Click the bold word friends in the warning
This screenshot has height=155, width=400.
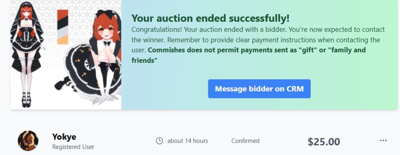tap(143, 61)
